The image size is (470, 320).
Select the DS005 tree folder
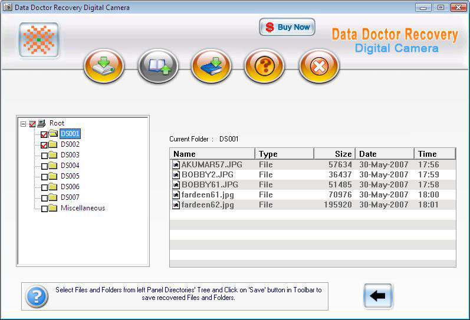click(70, 176)
